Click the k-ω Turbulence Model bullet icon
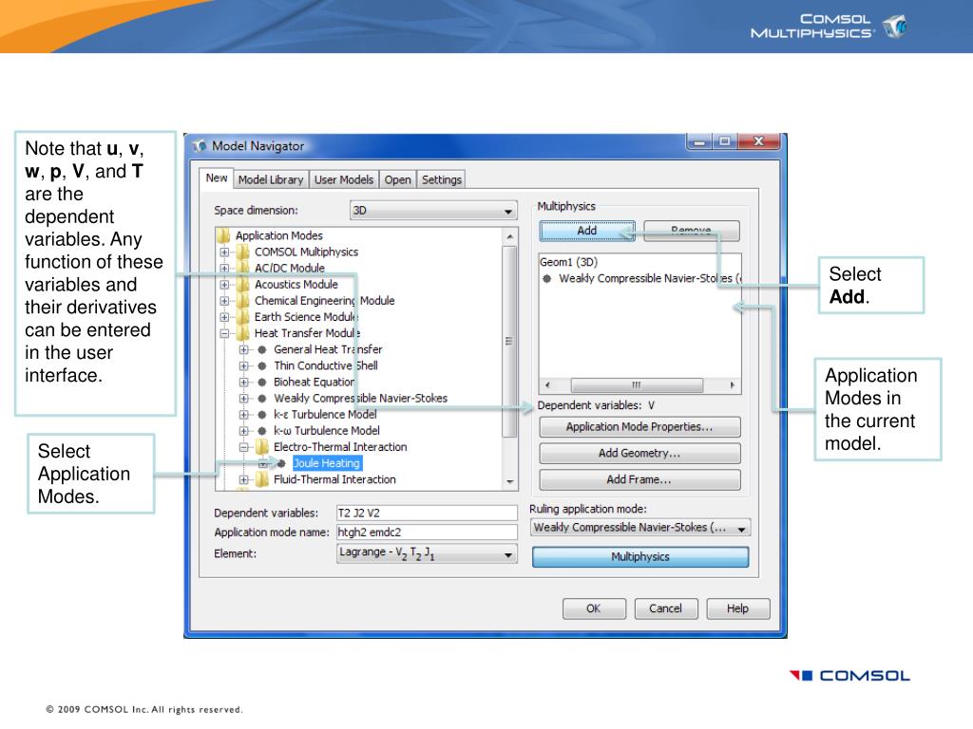The width and height of the screenshot is (973, 729). pos(262,431)
